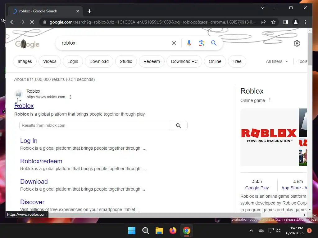Image resolution: width=318 pixels, height=238 pixels.
Task: Click the blue Google search magnifier
Action: click(214, 43)
